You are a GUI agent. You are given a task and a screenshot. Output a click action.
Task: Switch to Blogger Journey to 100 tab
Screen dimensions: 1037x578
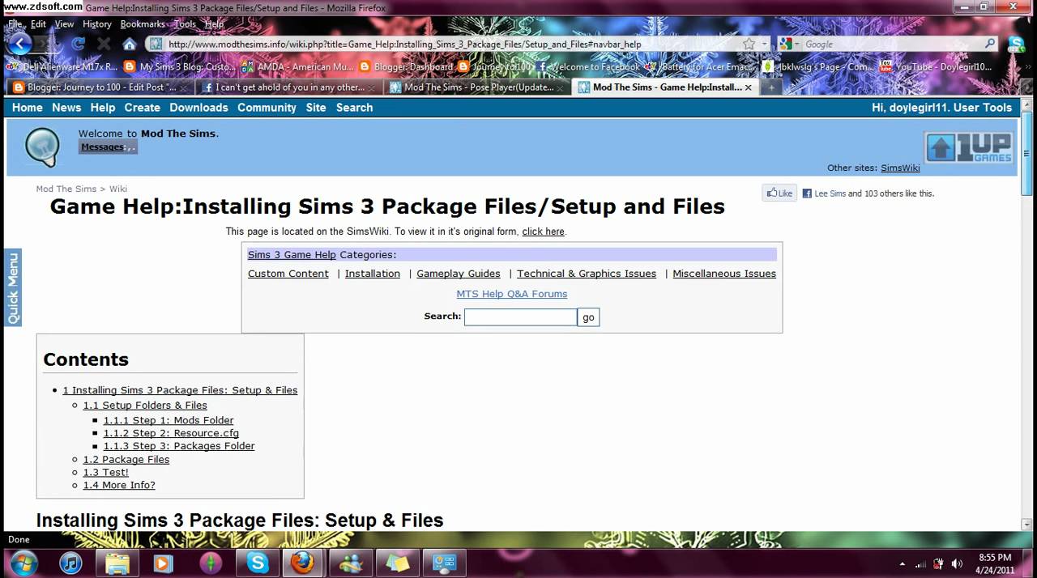100,87
